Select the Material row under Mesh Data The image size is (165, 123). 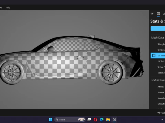click(158, 73)
